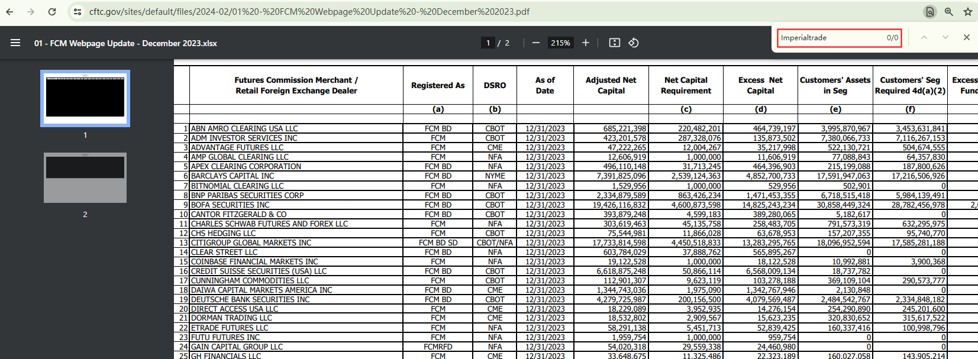Click ADM INVESTOR SERVICES INC
The width and height of the screenshot is (978, 359).
point(244,138)
